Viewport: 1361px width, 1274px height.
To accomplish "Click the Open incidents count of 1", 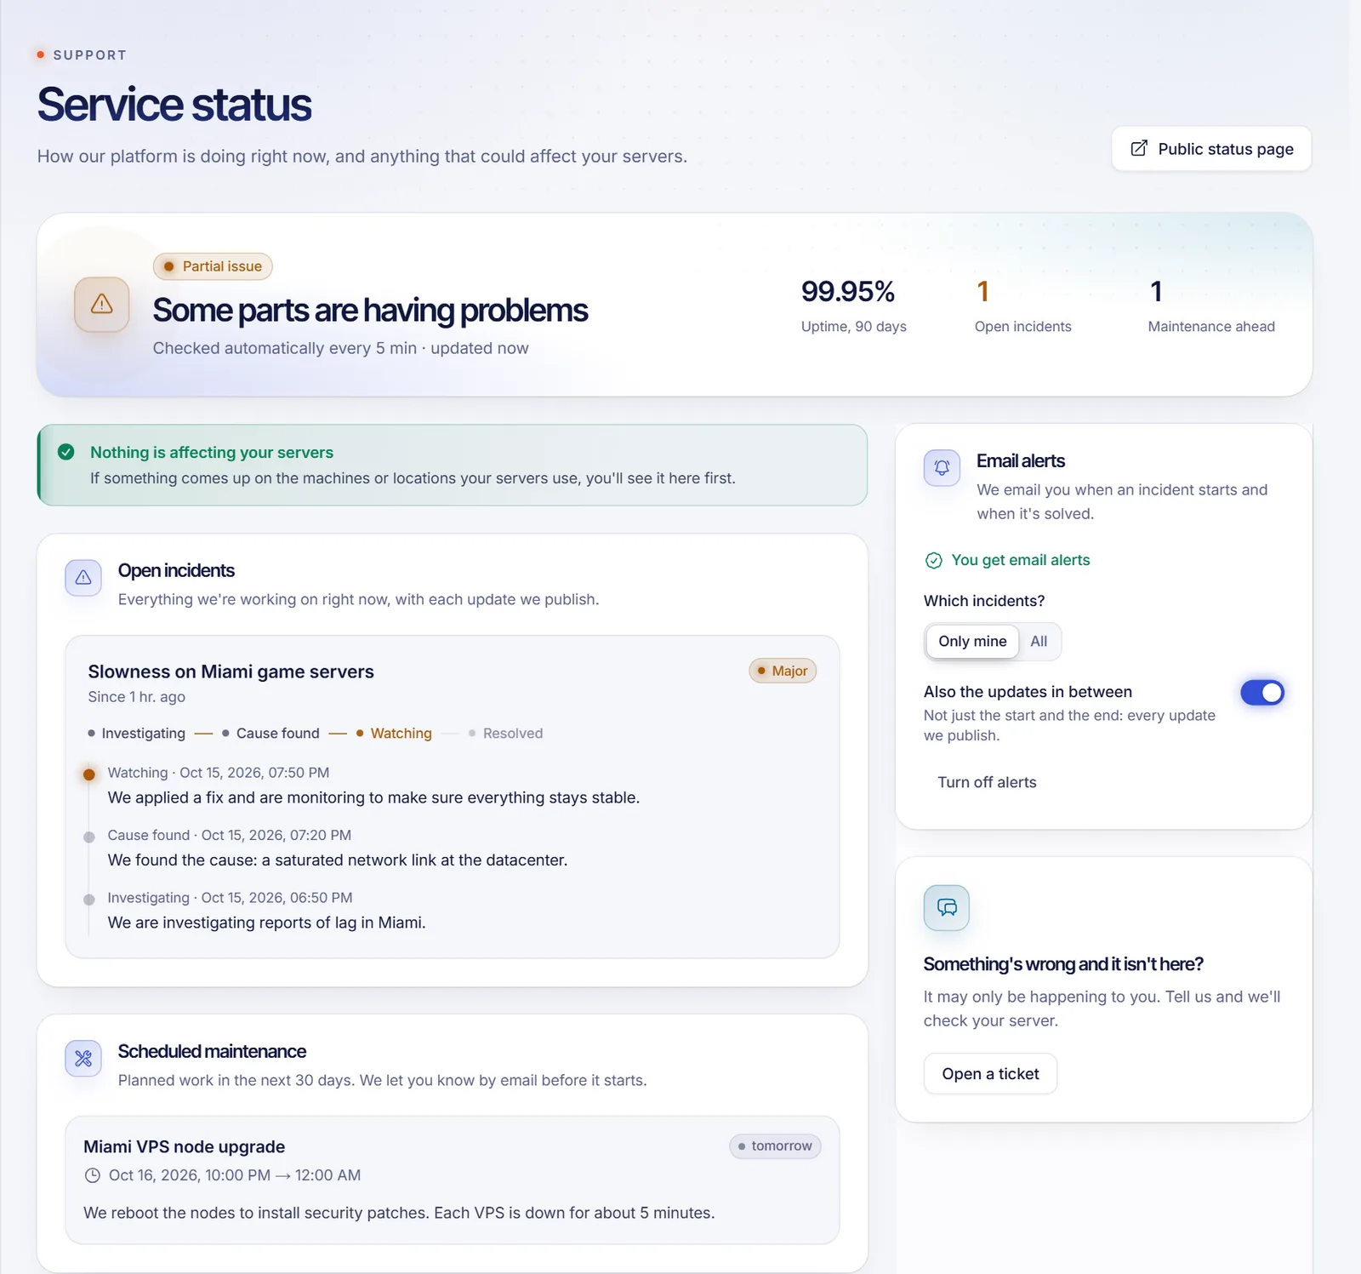I will [x=982, y=292].
